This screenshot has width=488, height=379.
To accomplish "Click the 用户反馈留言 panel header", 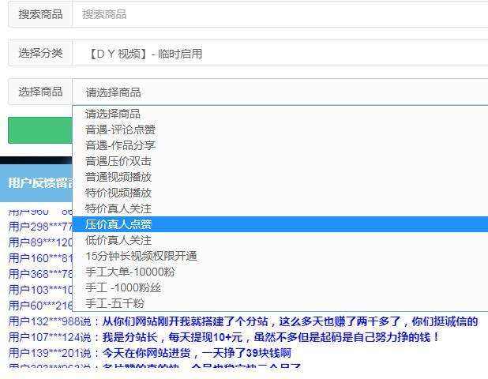I will (x=39, y=182).
